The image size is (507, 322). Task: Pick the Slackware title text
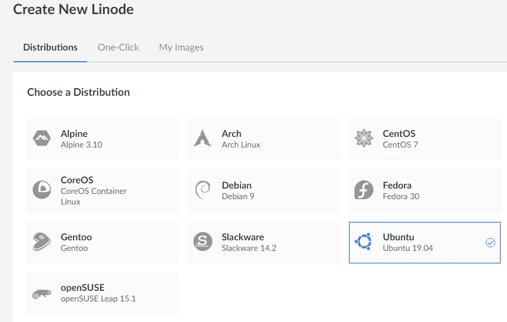pyautogui.click(x=243, y=237)
